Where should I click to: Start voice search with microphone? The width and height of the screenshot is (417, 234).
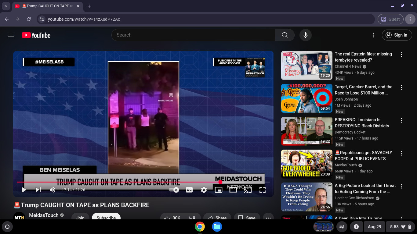coord(305,35)
